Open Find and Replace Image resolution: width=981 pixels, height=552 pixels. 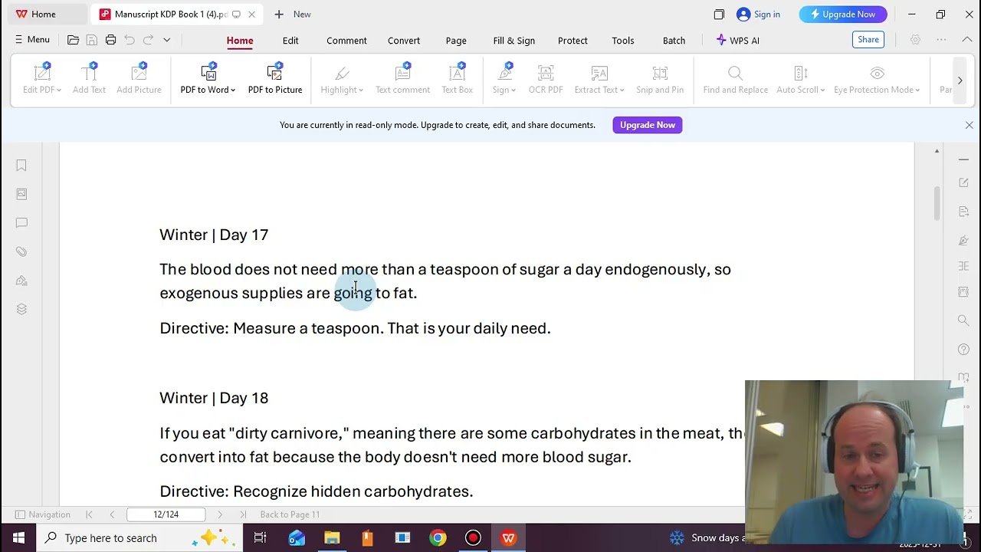click(x=735, y=79)
